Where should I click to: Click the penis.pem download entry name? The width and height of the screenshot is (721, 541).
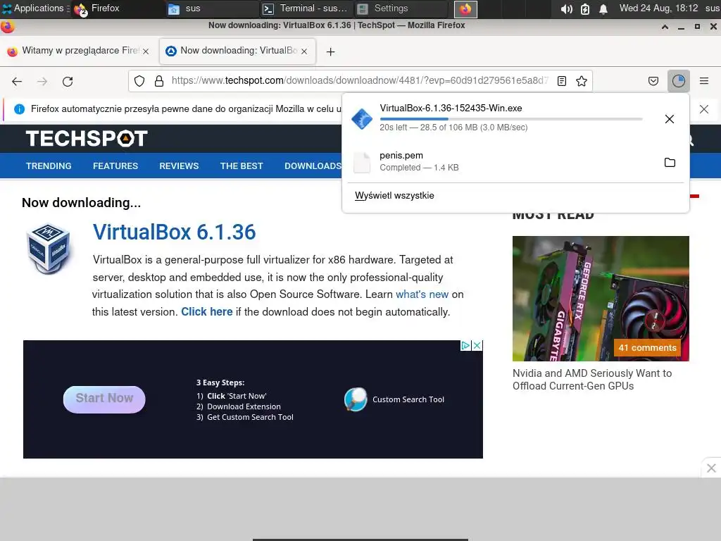(401, 156)
